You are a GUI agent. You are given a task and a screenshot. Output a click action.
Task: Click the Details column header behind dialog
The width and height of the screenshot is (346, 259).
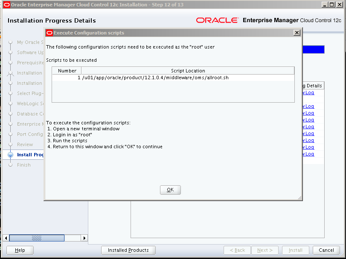click(313, 86)
